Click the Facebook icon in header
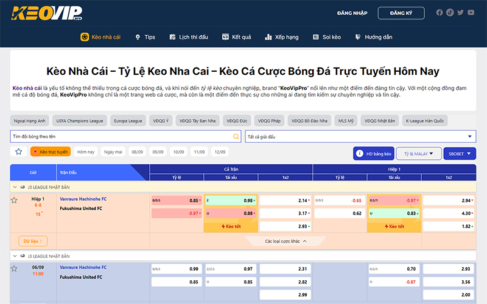Image resolution: width=487 pixels, height=304 pixels. [440, 13]
